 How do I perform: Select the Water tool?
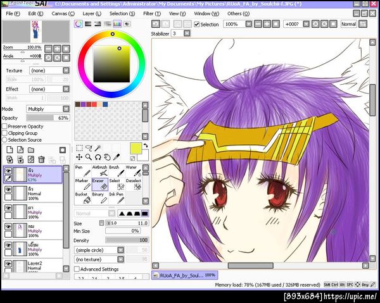[133, 171]
